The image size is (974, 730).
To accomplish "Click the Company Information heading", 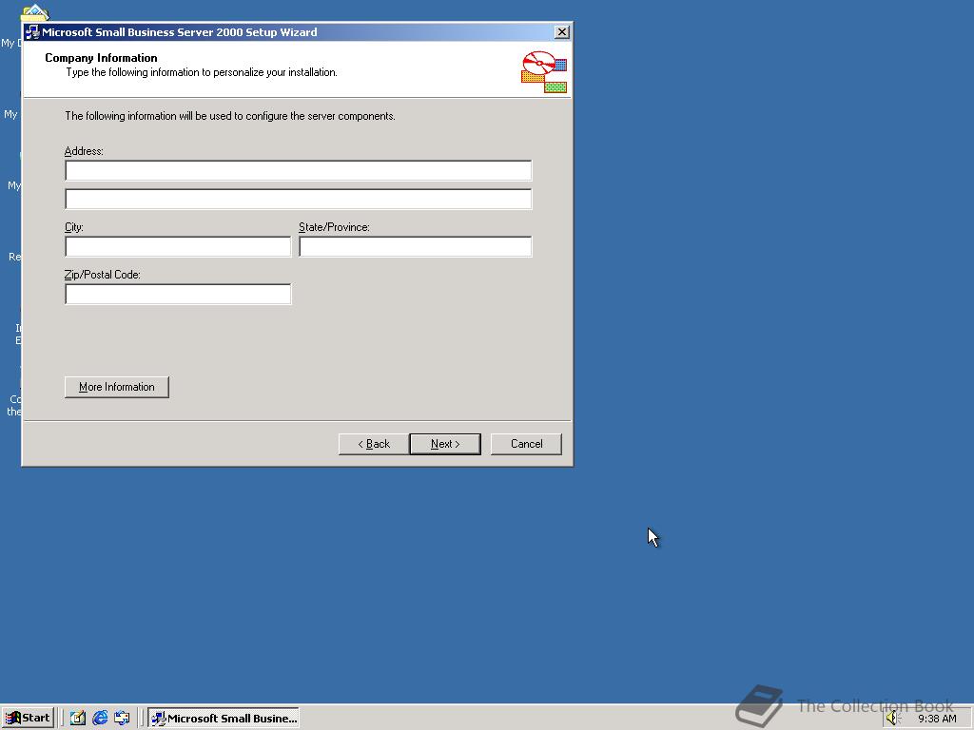I will (101, 58).
